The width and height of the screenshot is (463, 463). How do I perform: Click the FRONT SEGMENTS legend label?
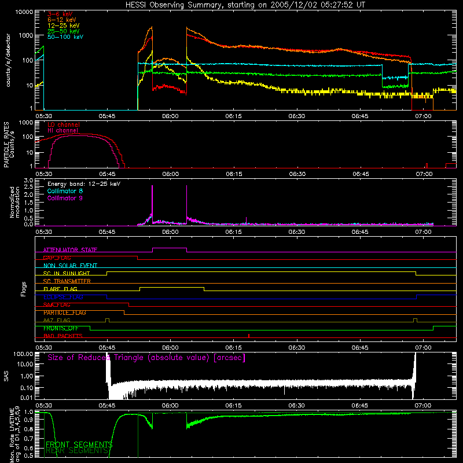point(79,444)
